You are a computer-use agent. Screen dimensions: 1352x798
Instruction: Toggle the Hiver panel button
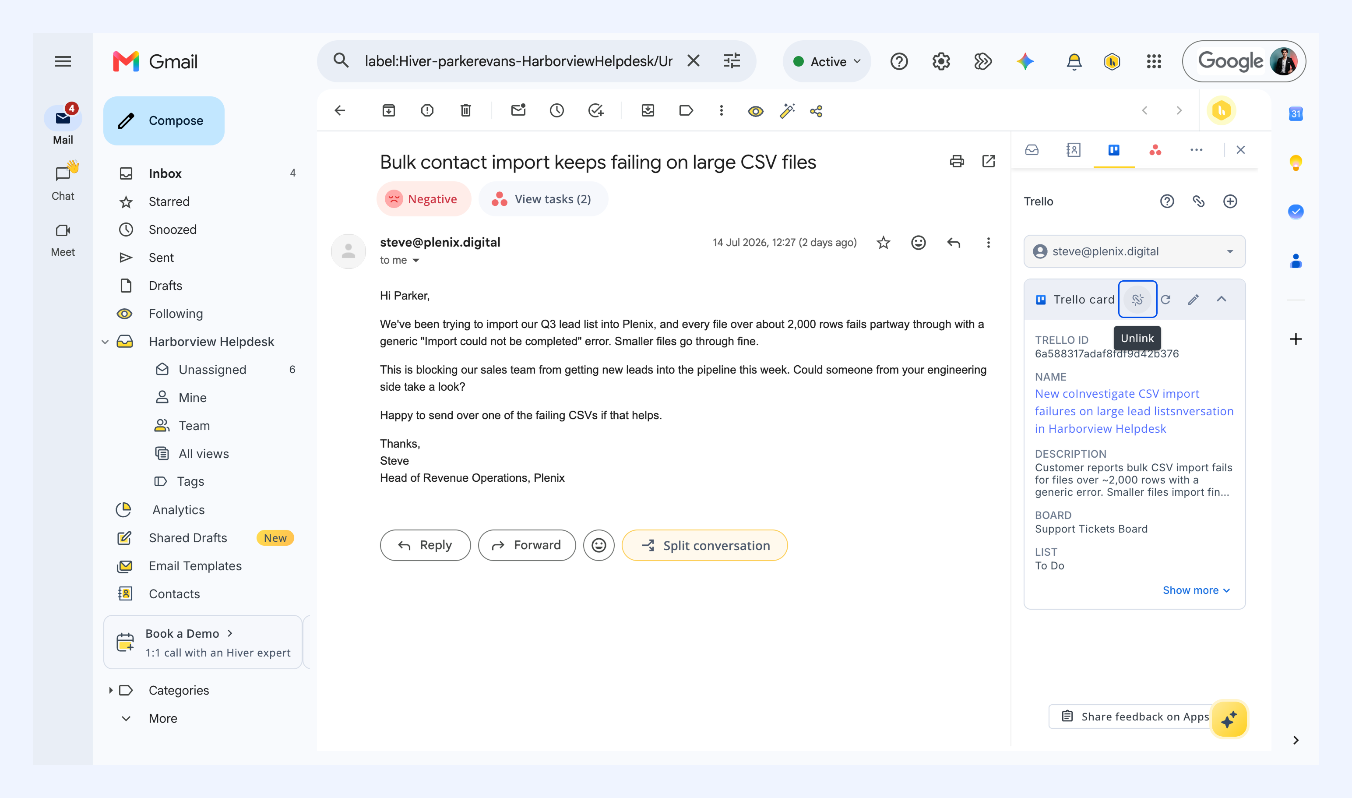pos(1222,111)
